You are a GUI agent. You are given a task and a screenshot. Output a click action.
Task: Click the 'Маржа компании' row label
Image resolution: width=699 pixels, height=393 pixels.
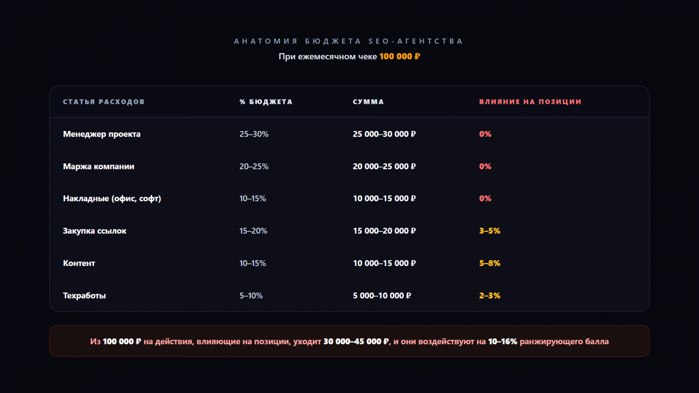click(99, 166)
